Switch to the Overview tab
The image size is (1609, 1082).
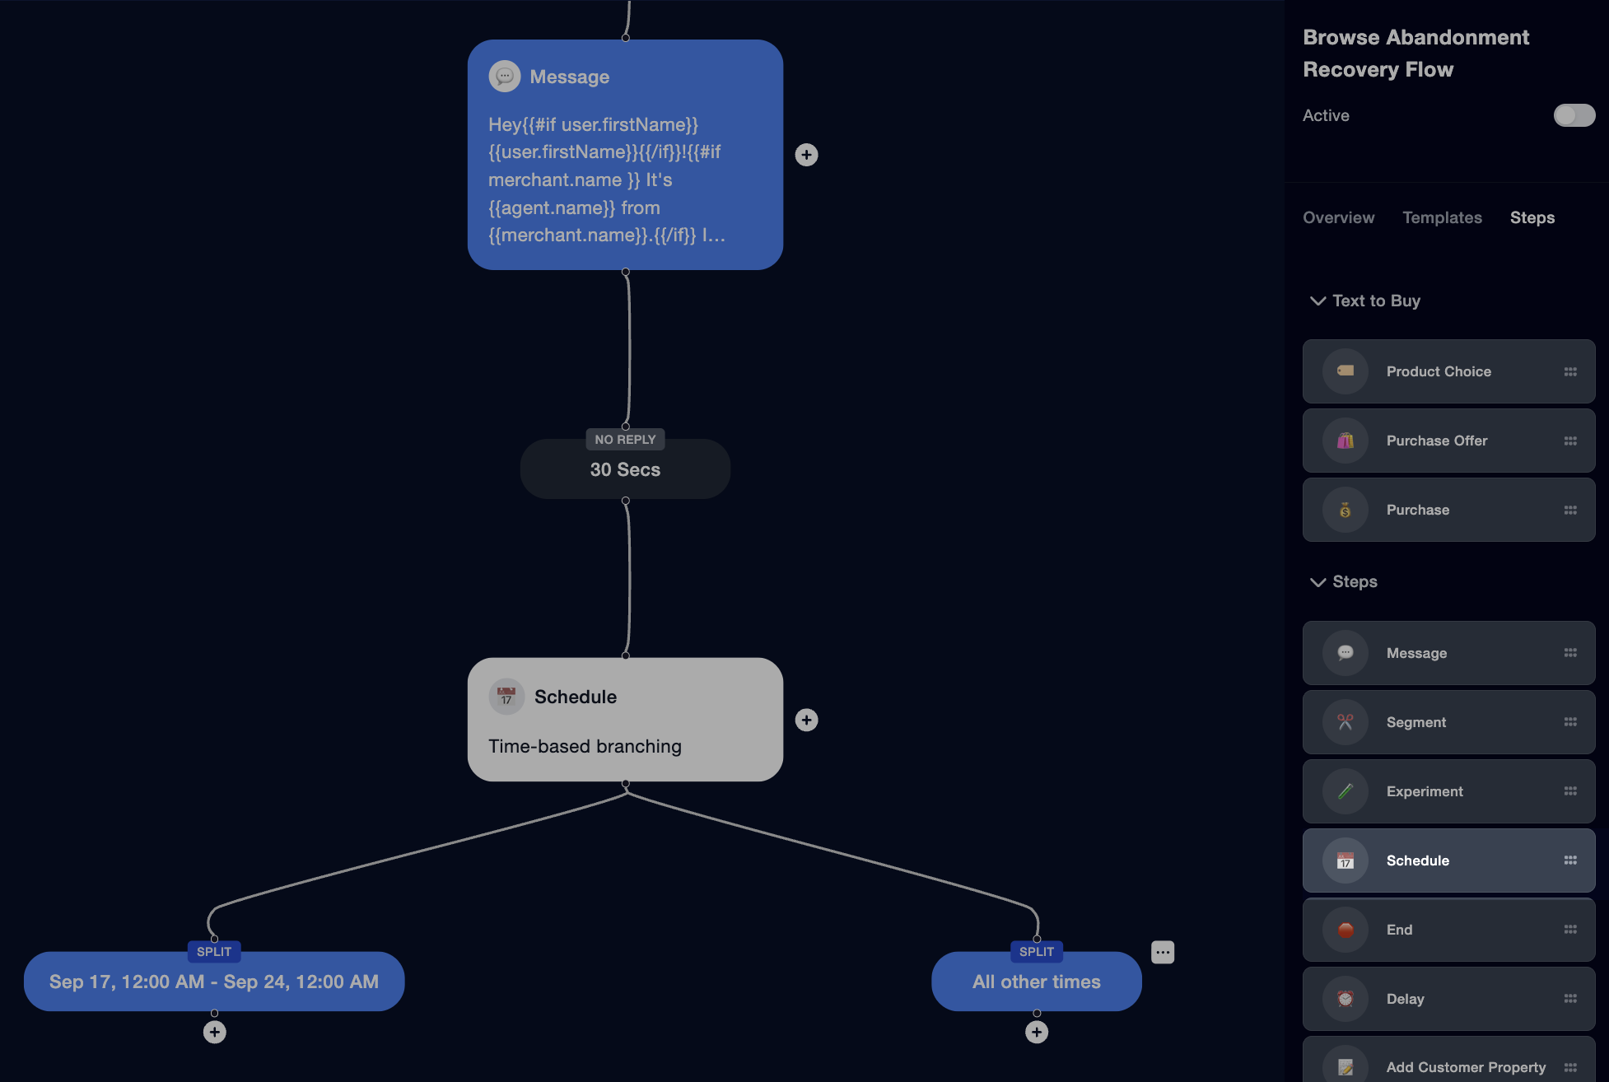[1338, 217]
